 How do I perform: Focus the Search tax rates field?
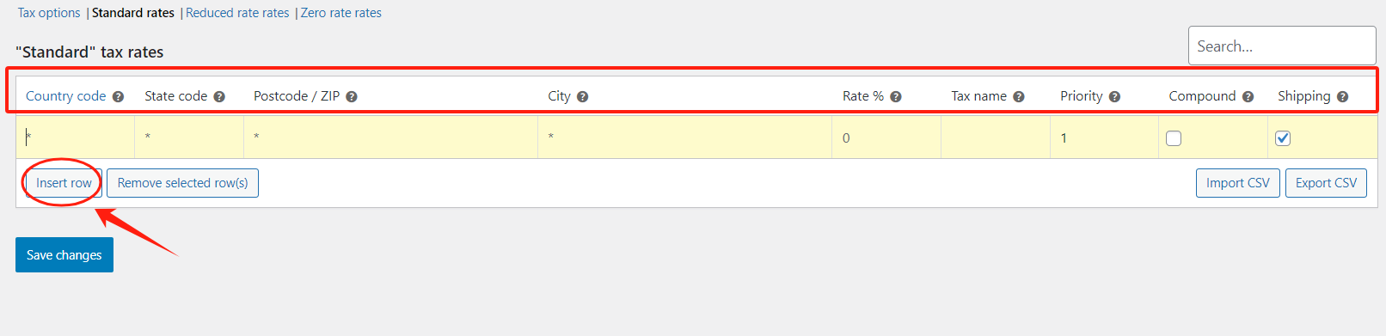click(1282, 46)
